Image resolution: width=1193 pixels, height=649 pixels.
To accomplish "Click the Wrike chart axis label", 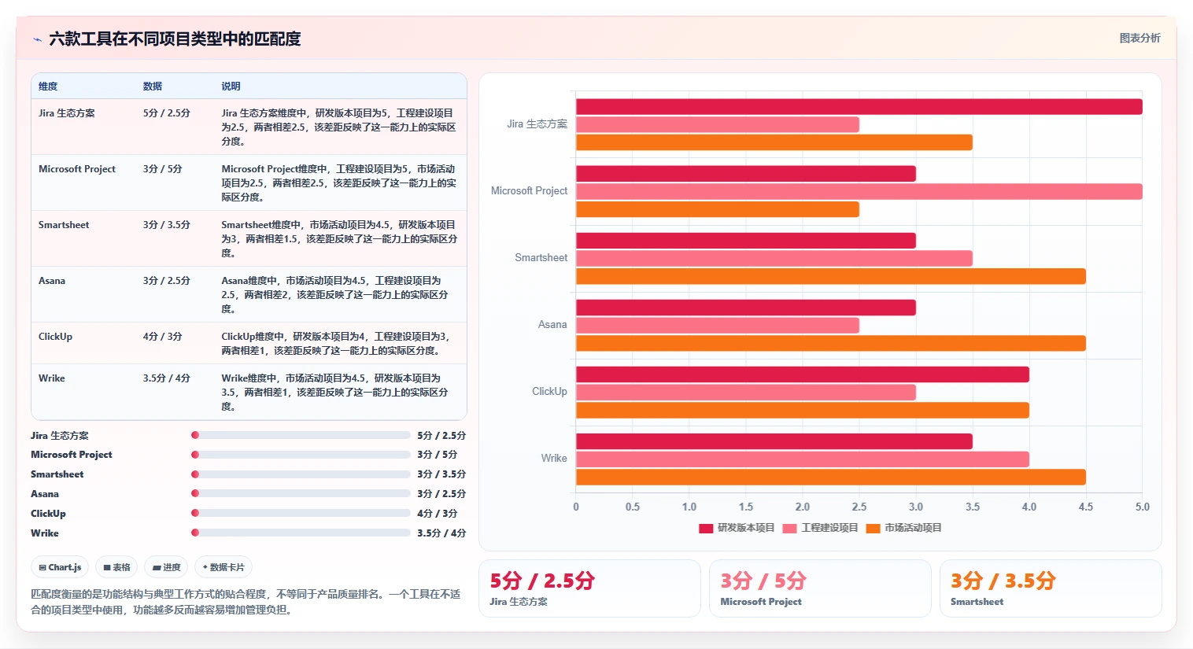I will point(554,459).
